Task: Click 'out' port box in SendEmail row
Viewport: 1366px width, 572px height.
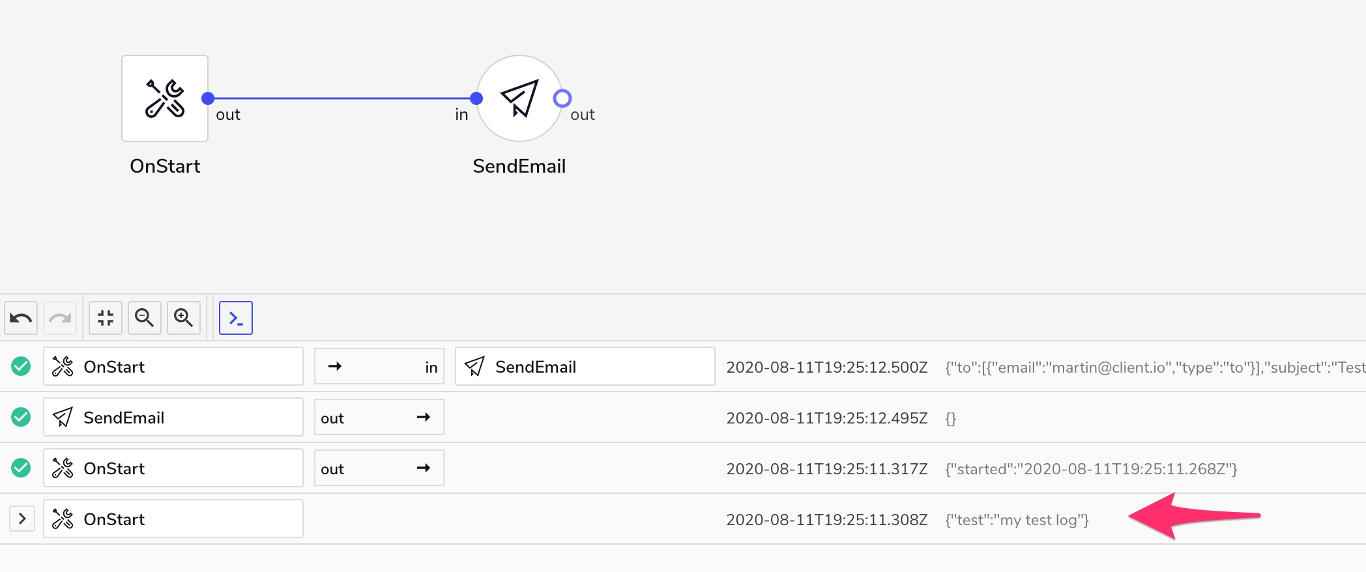Action: coord(379,417)
